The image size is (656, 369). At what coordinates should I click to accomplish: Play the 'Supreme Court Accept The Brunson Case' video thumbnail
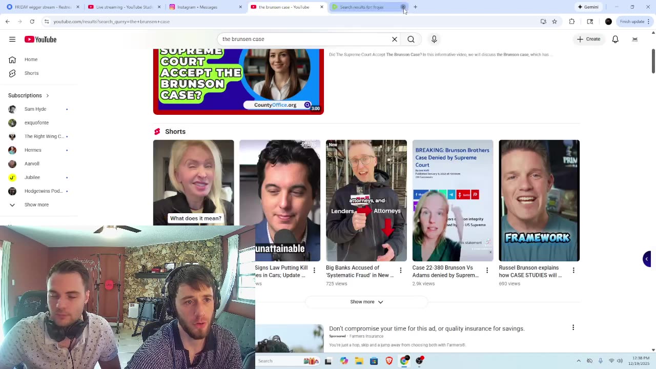[238, 81]
